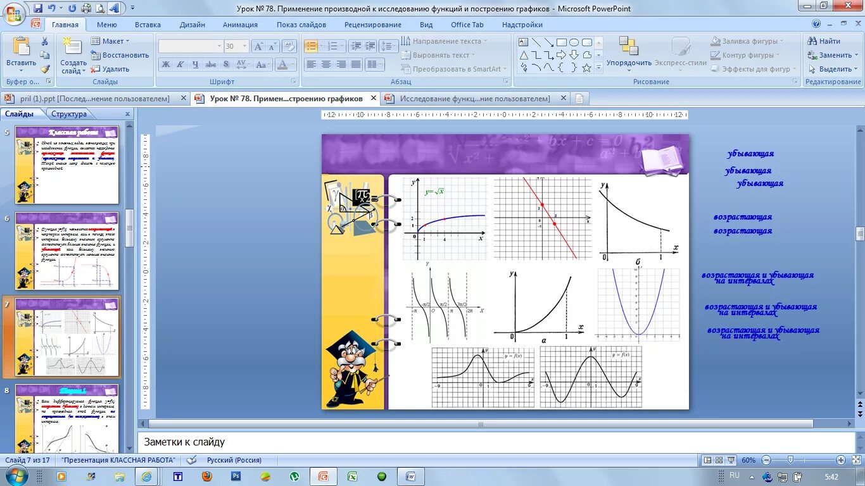The height and width of the screenshot is (486, 865).
Task: Toggle text shadow (S)
Action: (226, 65)
